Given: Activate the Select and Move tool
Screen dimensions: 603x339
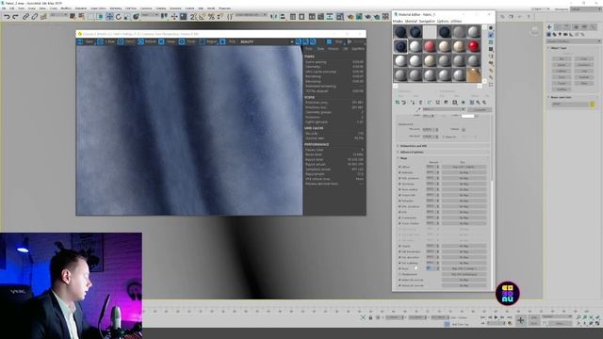Looking at the screenshot, I should [109, 17].
